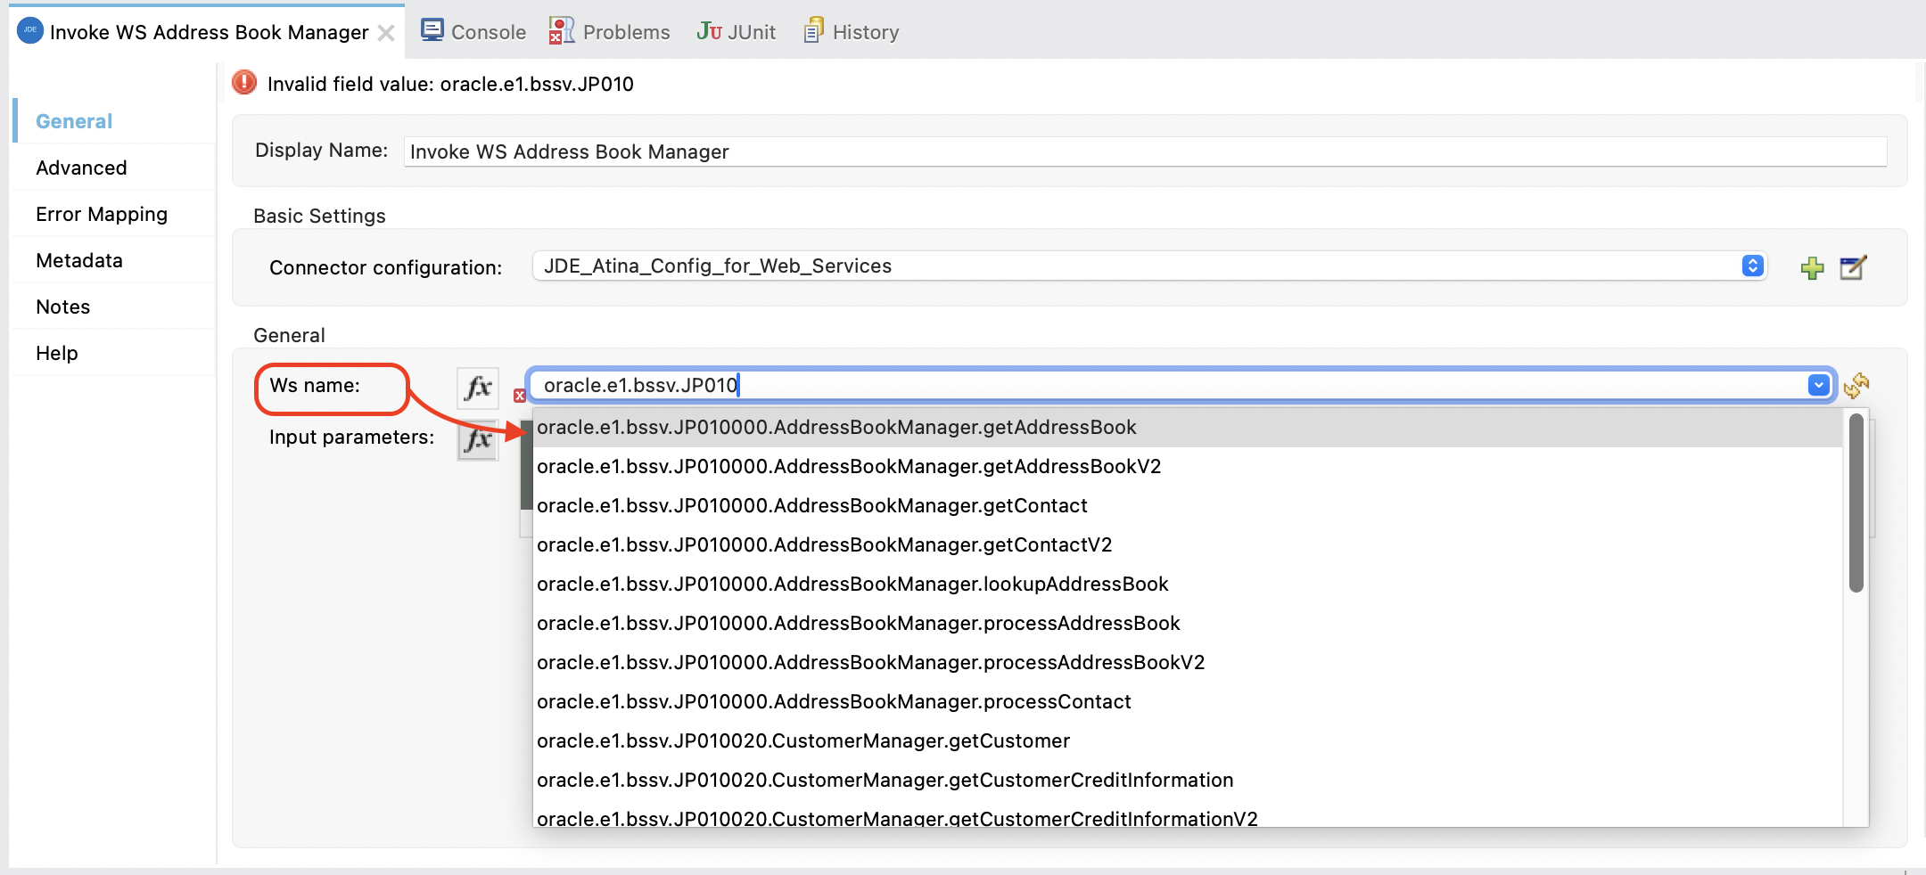1926x875 pixels.
Task: Toggle the fx expression button for Input parameters
Action: (x=478, y=439)
